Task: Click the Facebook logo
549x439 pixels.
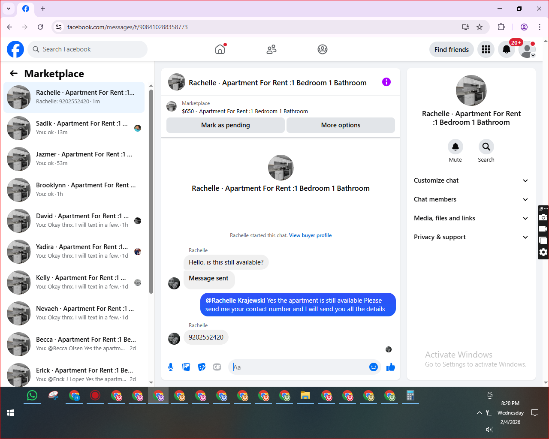Action: tap(15, 49)
